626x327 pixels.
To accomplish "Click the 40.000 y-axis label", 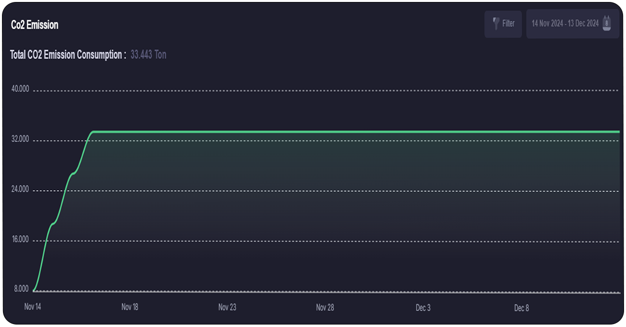I will pos(20,89).
